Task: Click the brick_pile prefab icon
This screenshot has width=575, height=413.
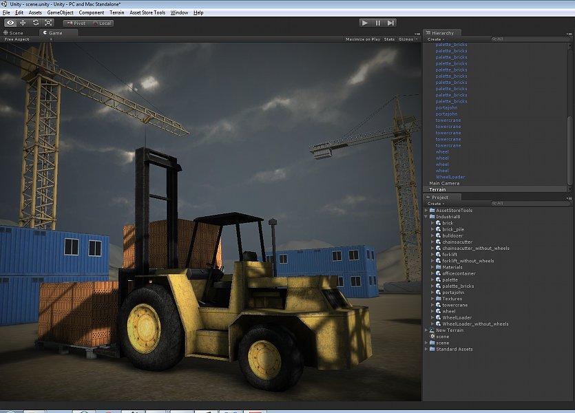Action: [438, 229]
